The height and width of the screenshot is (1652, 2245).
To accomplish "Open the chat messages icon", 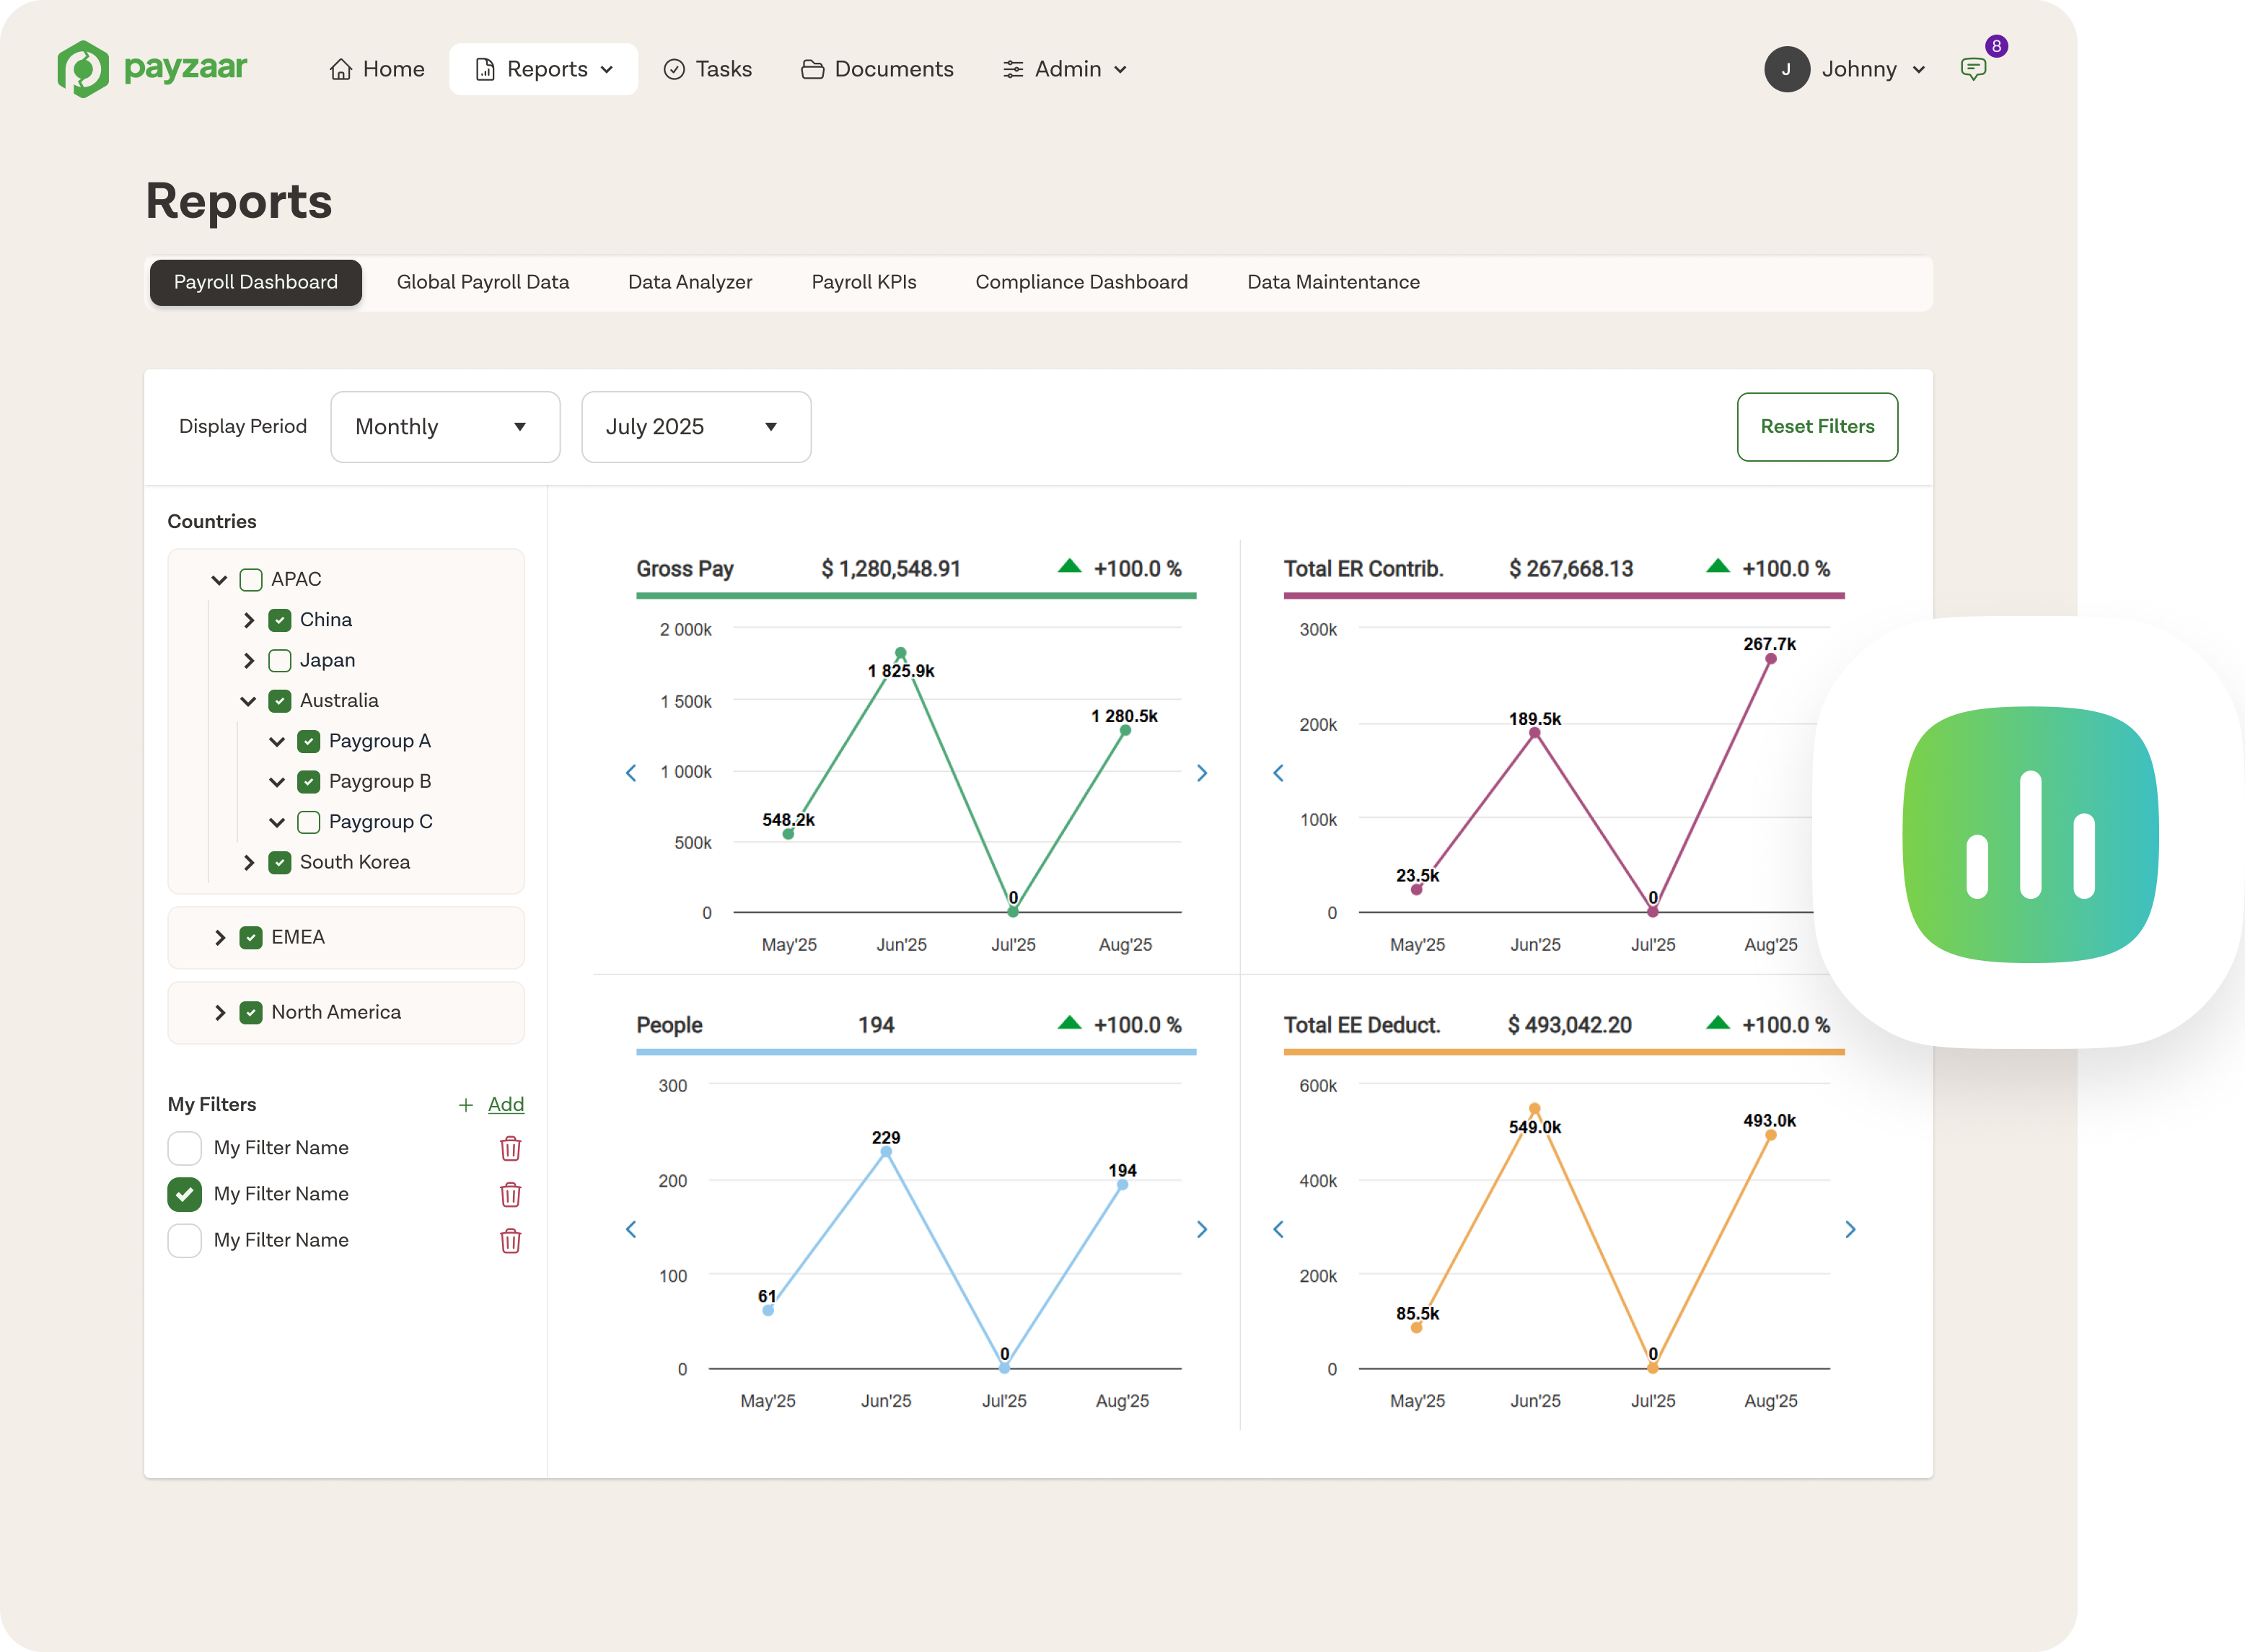I will (1973, 69).
